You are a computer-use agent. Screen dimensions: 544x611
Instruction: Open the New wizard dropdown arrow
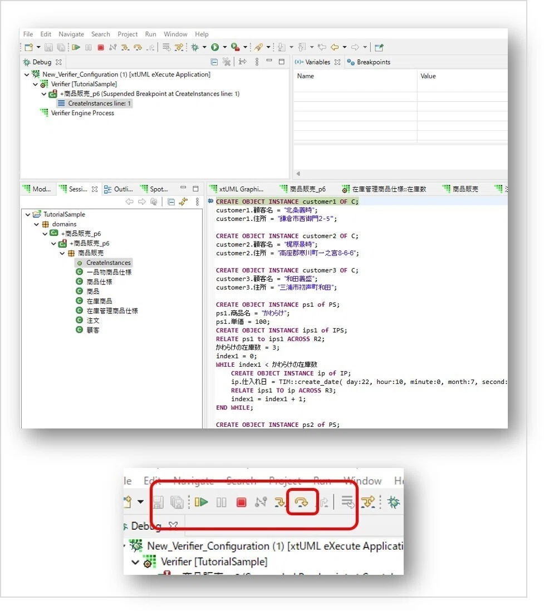coord(38,47)
